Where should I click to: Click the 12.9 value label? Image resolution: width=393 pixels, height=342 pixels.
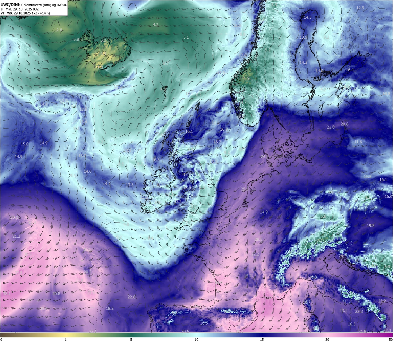point(360,8)
